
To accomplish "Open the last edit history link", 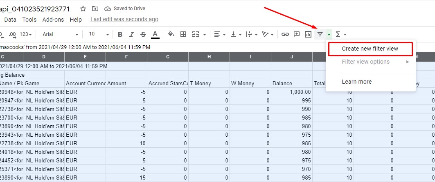I will pos(124,19).
